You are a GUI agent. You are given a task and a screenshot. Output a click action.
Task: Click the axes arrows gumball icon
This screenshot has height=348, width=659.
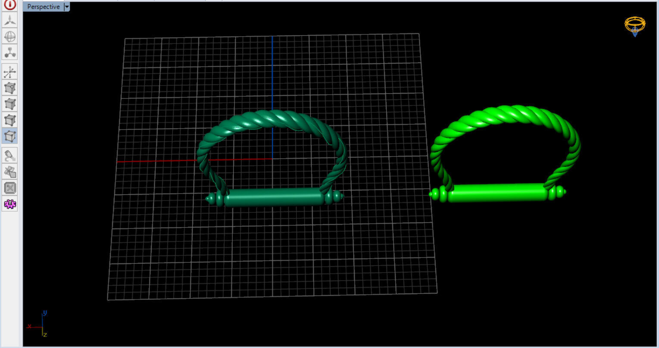10,72
